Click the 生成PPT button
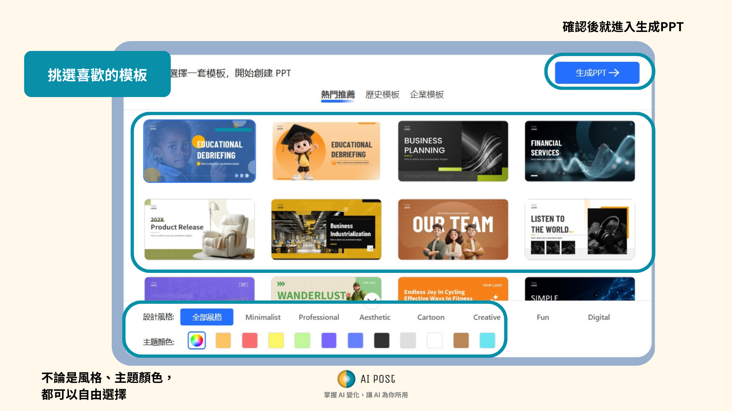732x411 pixels. (597, 73)
